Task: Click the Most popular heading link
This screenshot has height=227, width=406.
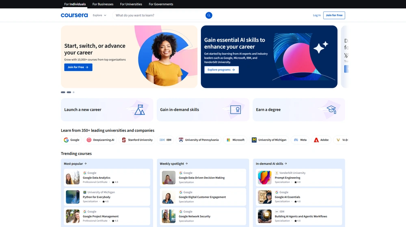Action: [x=75, y=164]
